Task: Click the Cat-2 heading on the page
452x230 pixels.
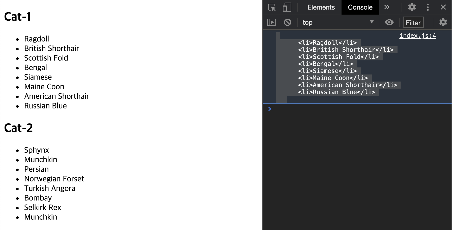Action: [18, 128]
